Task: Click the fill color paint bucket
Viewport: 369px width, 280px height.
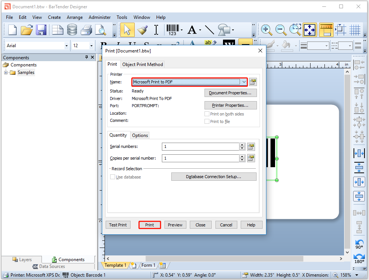Action: coord(286,45)
